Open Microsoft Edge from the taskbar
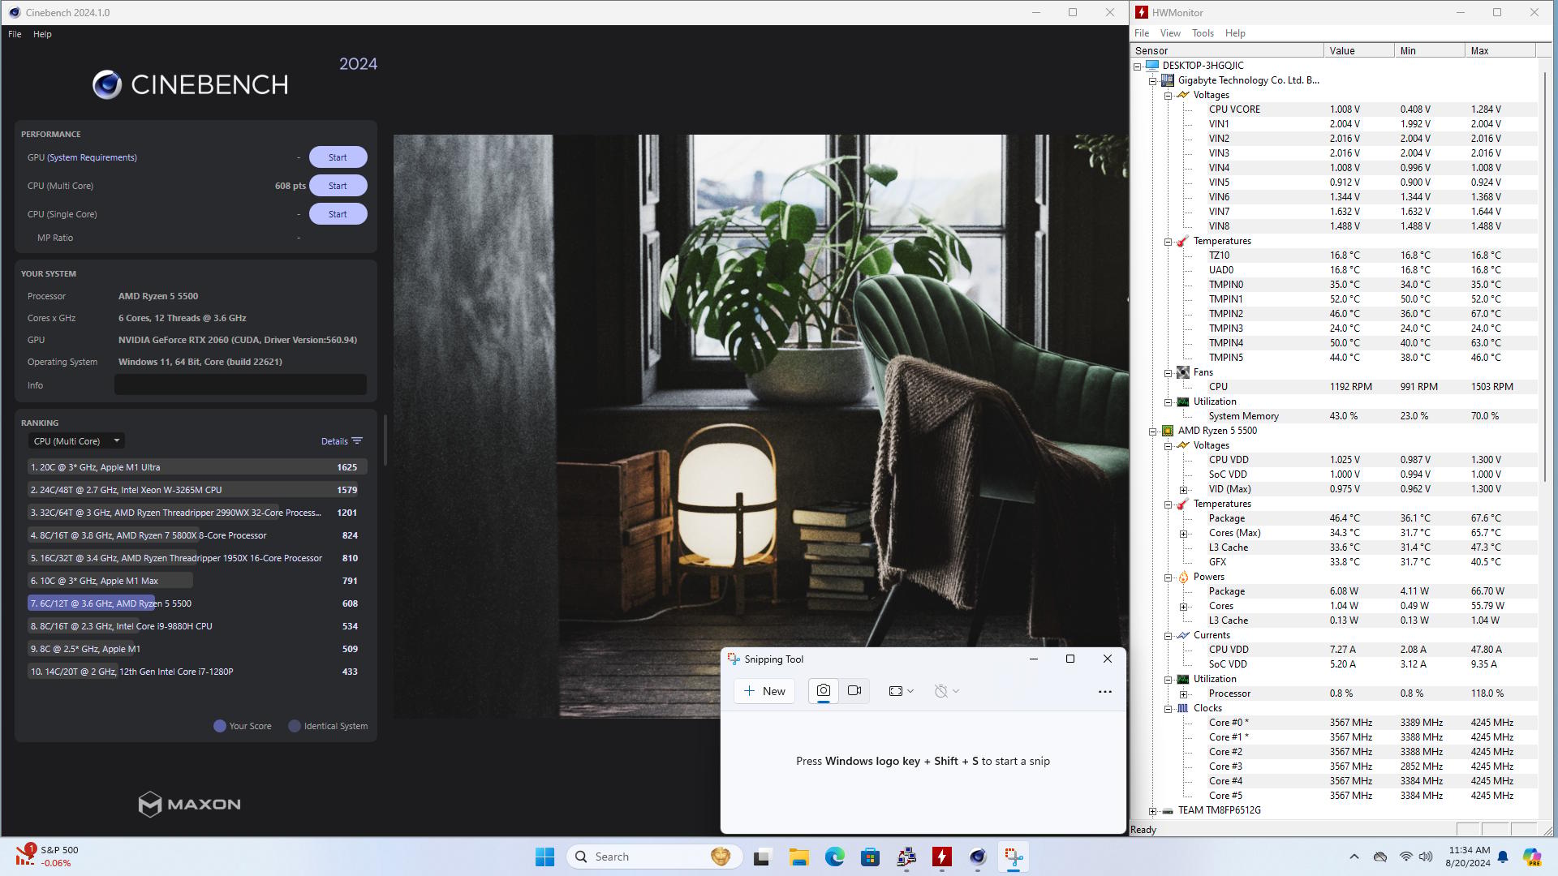The width and height of the screenshot is (1558, 876). [x=834, y=857]
